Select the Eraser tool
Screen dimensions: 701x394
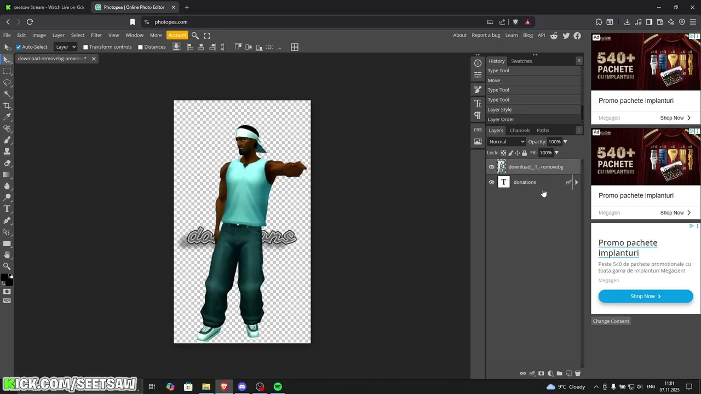(7, 163)
